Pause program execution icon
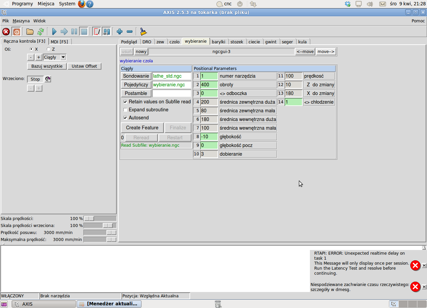Screen dimensions: 427x308 point(74,32)
